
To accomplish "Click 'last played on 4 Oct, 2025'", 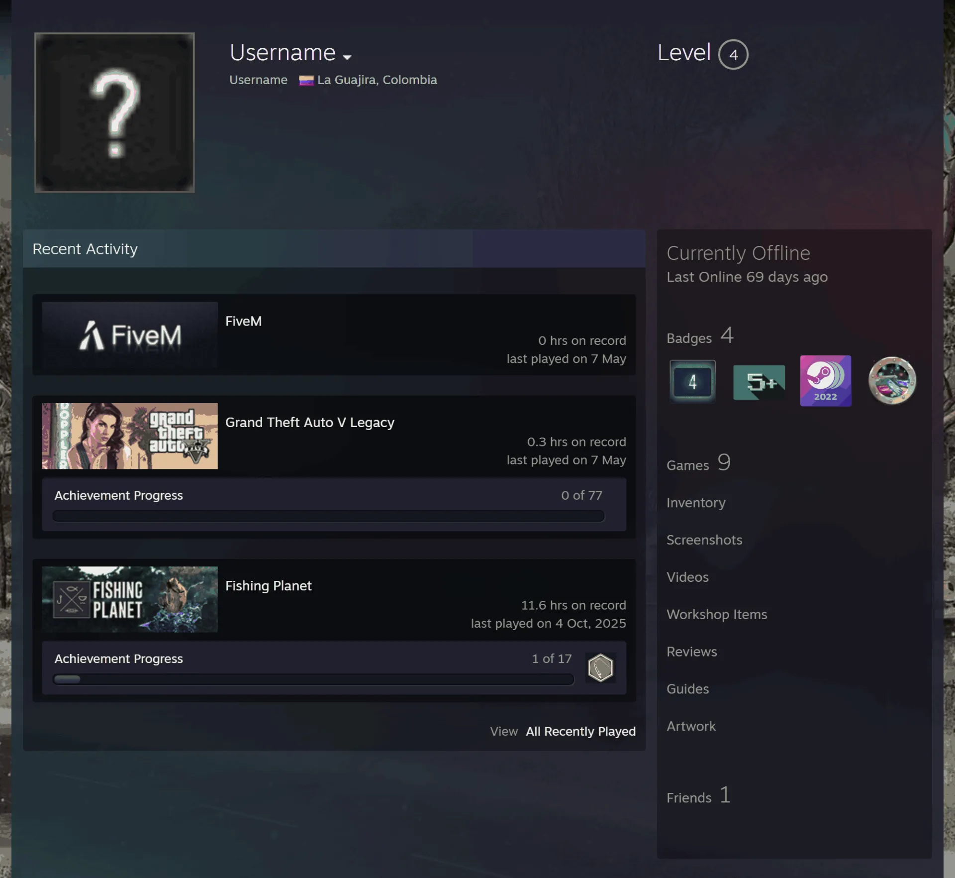I will click(548, 624).
